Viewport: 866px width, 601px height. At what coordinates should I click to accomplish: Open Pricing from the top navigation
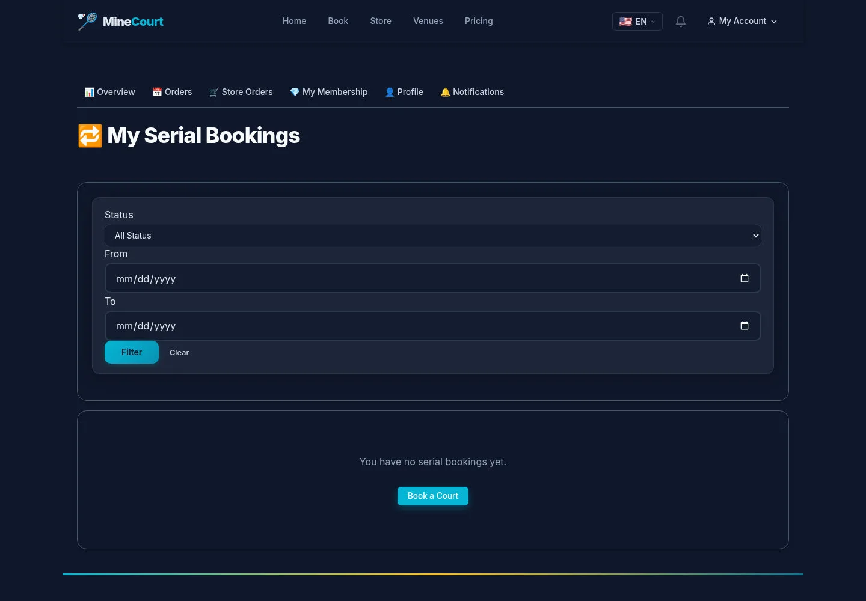coord(479,21)
